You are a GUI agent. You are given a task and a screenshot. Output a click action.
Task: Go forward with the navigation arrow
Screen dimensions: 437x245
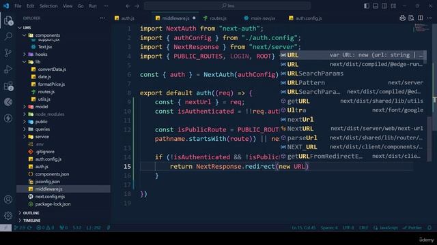[x=137, y=6]
